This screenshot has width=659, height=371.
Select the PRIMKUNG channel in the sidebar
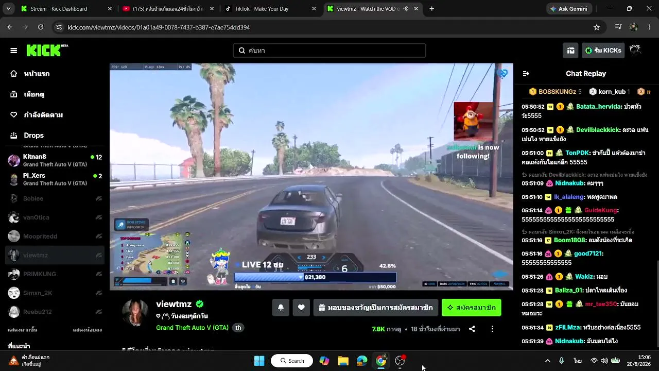[x=55, y=274]
